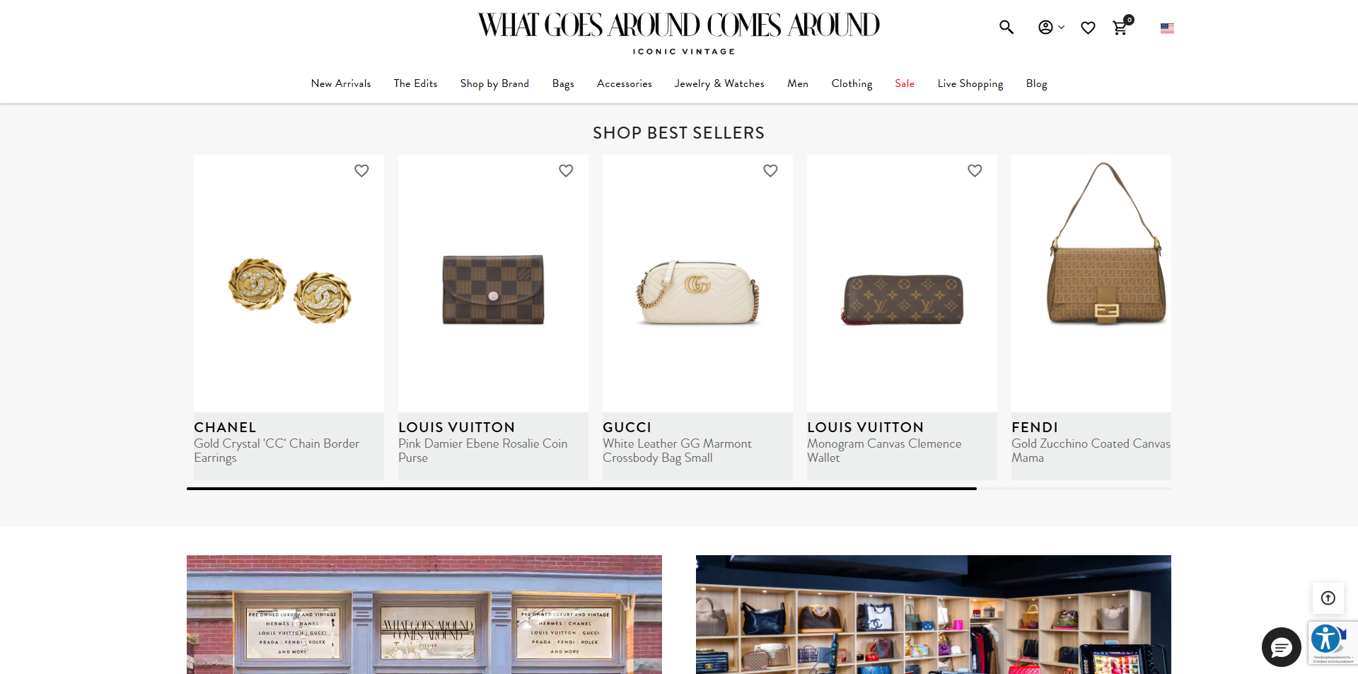Favorite the Gucci GG Marmont bag
The width and height of the screenshot is (1358, 674).
click(770, 170)
